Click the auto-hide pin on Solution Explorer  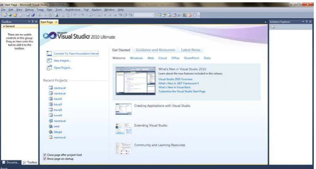pos(307,22)
